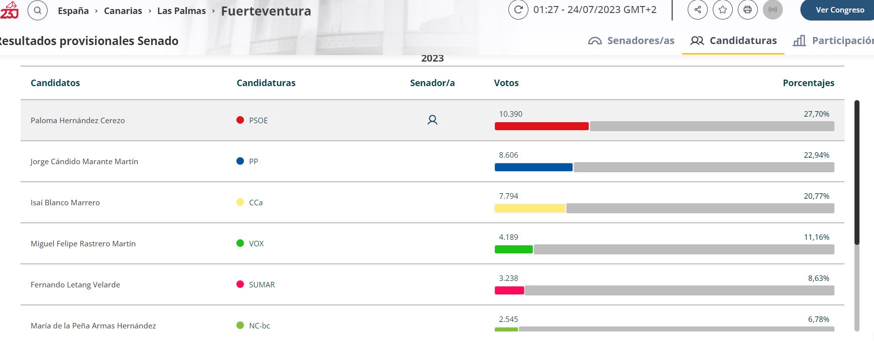Click the PSOE party label

pos(258,121)
